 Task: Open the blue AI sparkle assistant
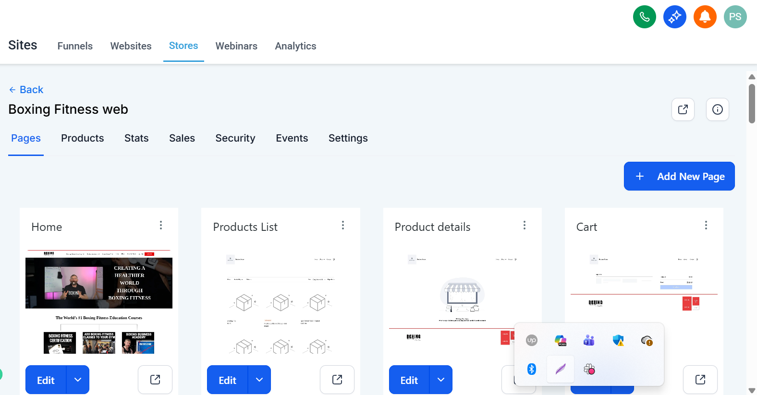[x=674, y=17]
